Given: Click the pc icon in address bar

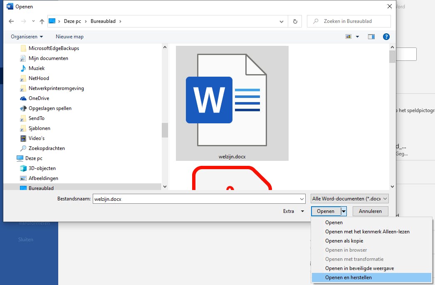Looking at the screenshot, I should pos(52,21).
